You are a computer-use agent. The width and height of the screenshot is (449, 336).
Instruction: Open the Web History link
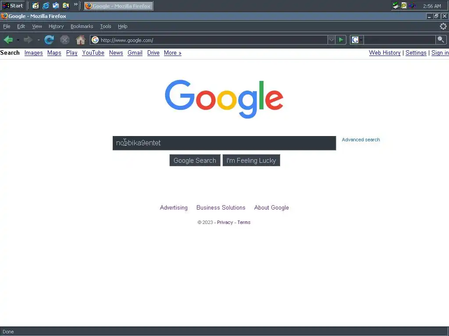(x=385, y=53)
